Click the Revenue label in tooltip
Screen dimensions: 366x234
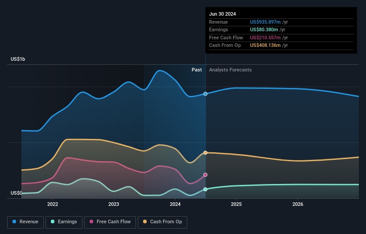coord(218,22)
